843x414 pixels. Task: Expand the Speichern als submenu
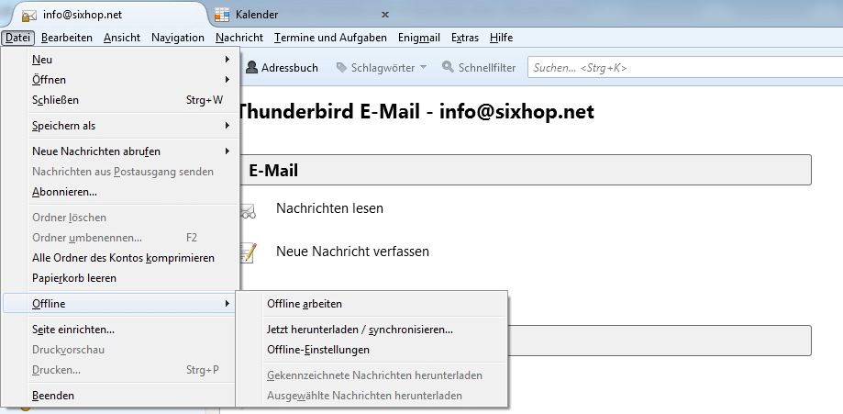pyautogui.click(x=120, y=126)
